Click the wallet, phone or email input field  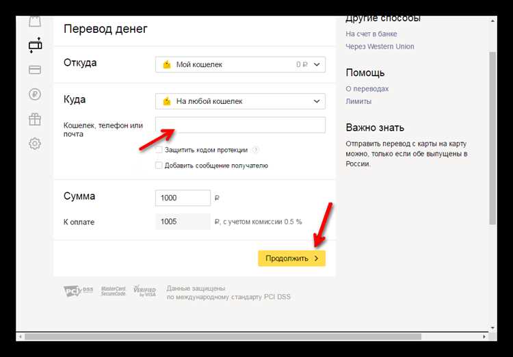tap(240, 125)
